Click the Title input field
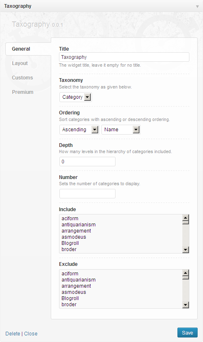This screenshot has height=342, width=203. (124, 57)
